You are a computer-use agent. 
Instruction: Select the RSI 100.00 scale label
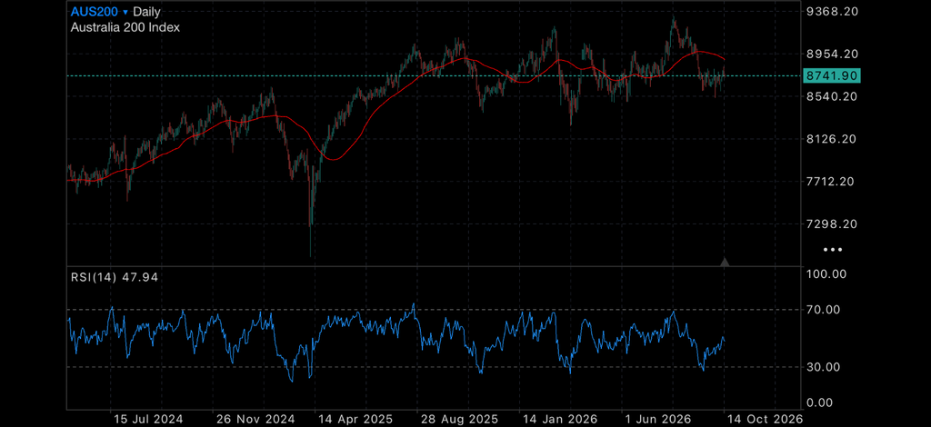[x=826, y=274]
